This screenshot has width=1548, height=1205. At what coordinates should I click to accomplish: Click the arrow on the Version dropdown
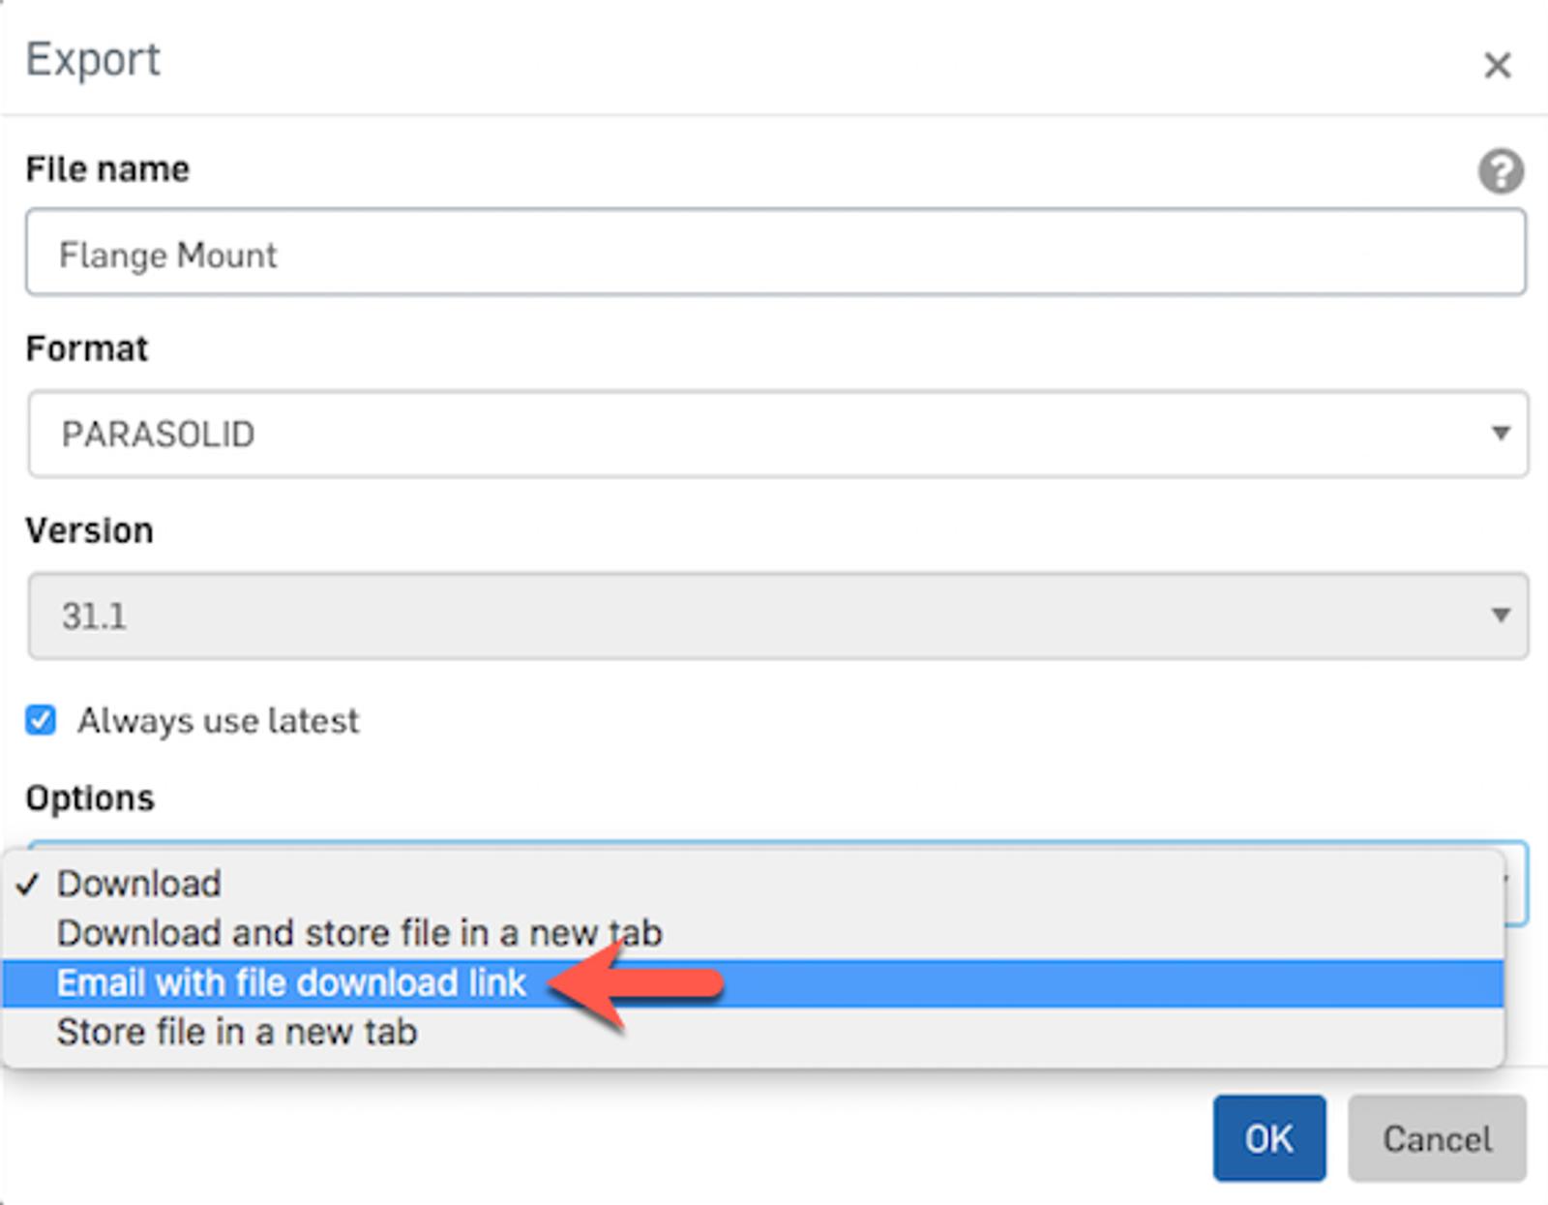coord(1500,616)
